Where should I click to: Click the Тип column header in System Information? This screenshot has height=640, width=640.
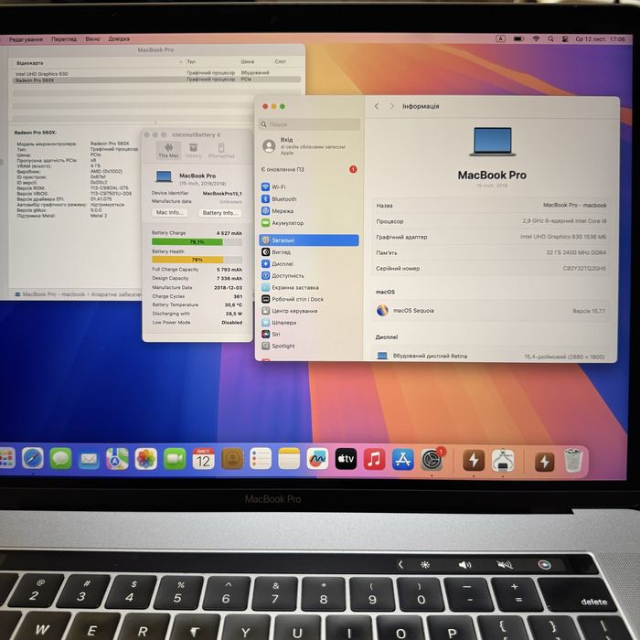(x=212, y=62)
